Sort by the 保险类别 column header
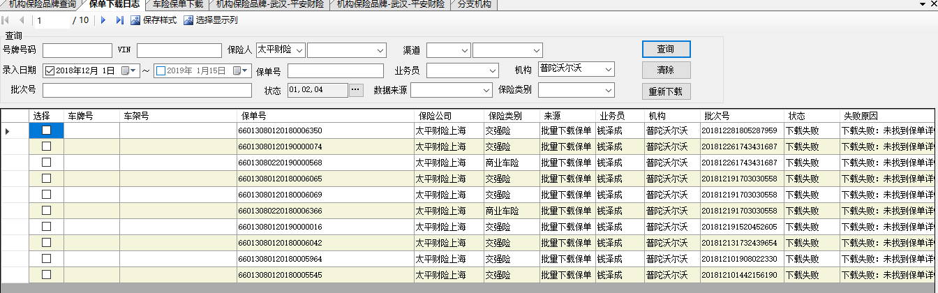Viewport: 938px width, 293px height. click(x=512, y=116)
